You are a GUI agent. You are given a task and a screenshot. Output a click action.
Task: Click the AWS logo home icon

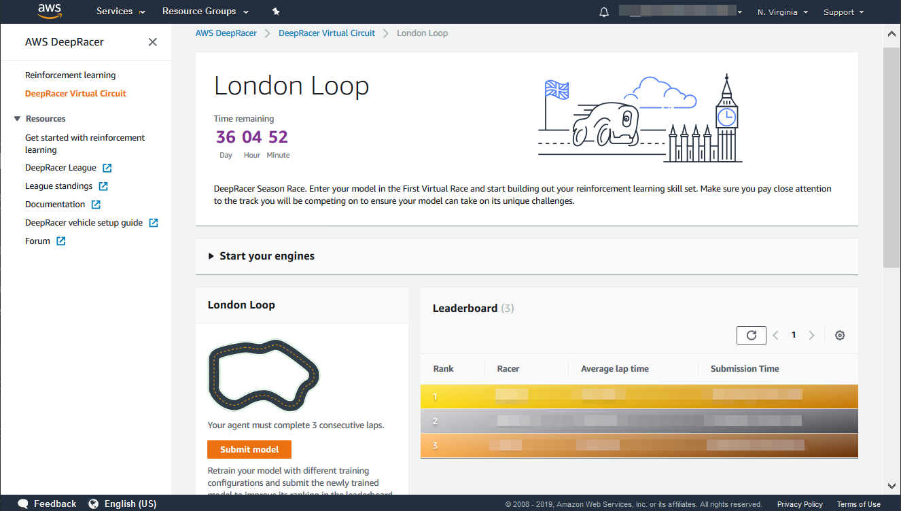[x=50, y=11]
